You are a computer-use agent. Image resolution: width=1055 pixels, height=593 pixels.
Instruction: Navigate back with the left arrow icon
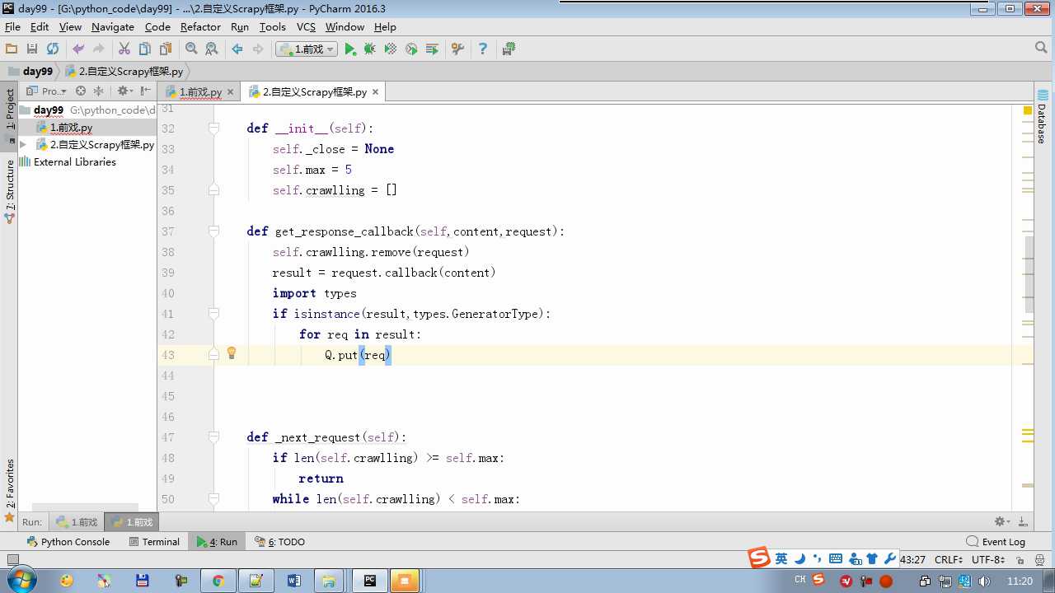pyautogui.click(x=237, y=49)
